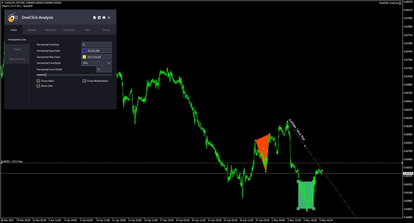Viewport: 414px width, 223px height.
Task: Toggle the Cross Notification checkbox
Action: coord(85,81)
